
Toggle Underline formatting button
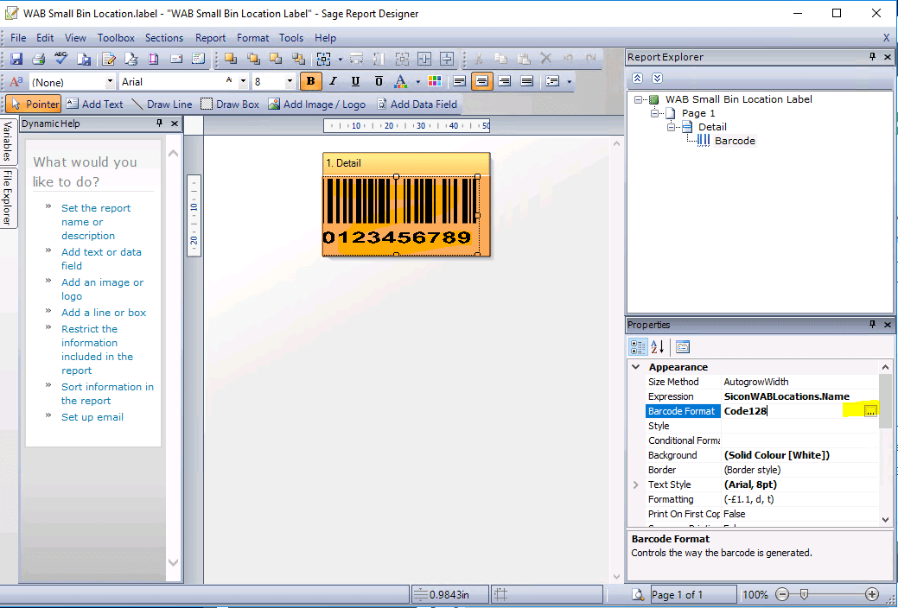tap(355, 81)
